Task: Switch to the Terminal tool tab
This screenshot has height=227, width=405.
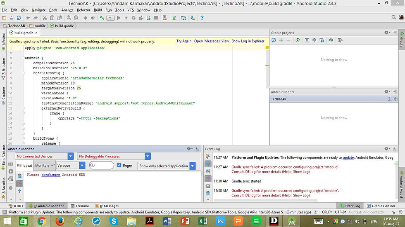Action: [80, 206]
